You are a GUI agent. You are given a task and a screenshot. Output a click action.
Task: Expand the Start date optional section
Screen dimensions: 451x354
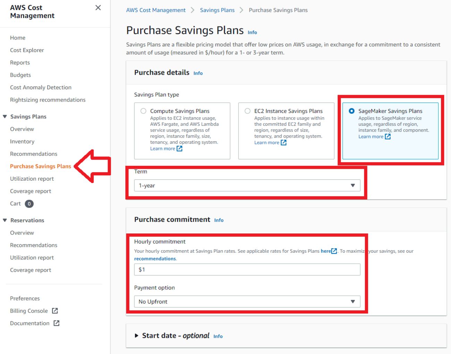pos(137,336)
